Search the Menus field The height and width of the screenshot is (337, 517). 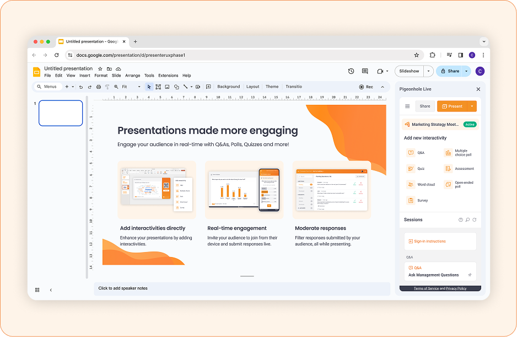(49, 87)
